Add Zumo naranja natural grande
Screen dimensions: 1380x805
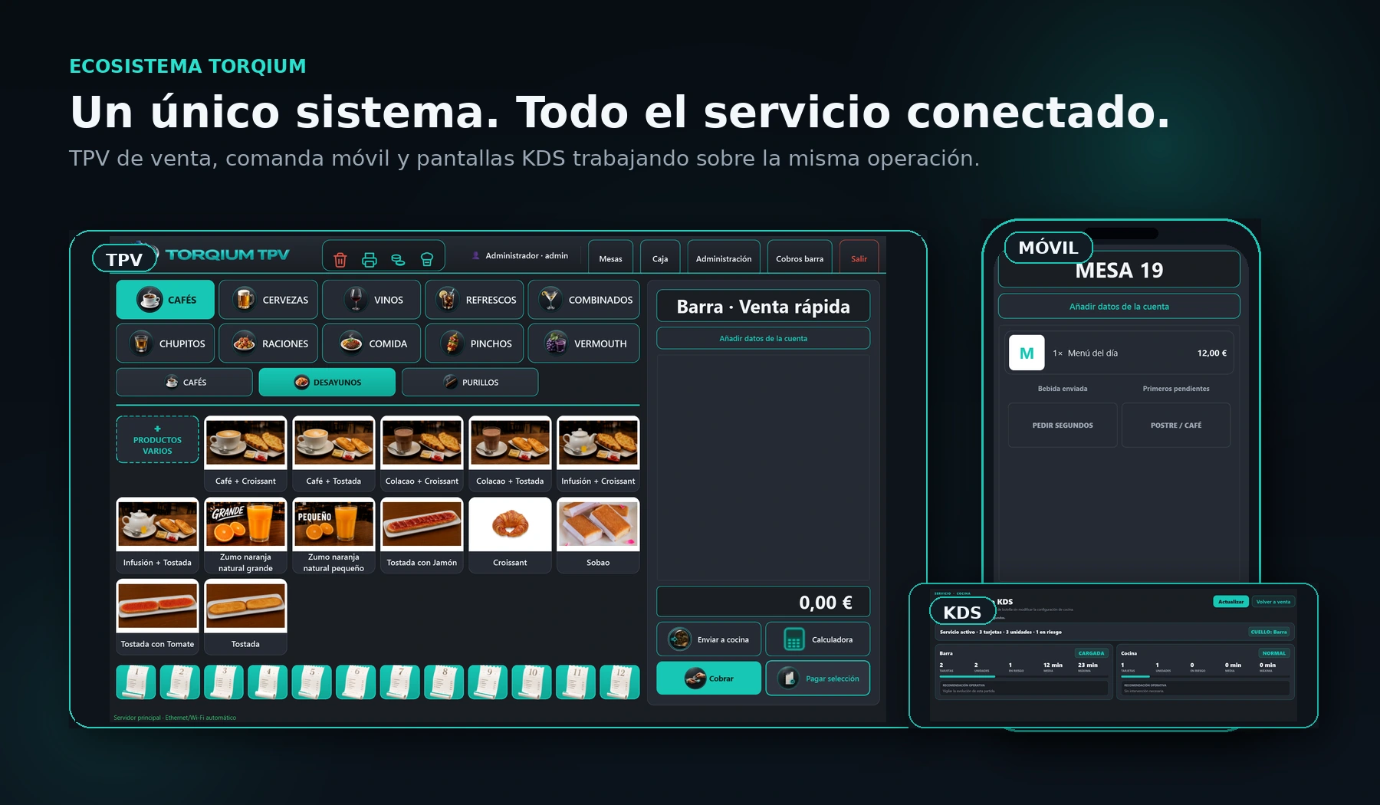(245, 535)
